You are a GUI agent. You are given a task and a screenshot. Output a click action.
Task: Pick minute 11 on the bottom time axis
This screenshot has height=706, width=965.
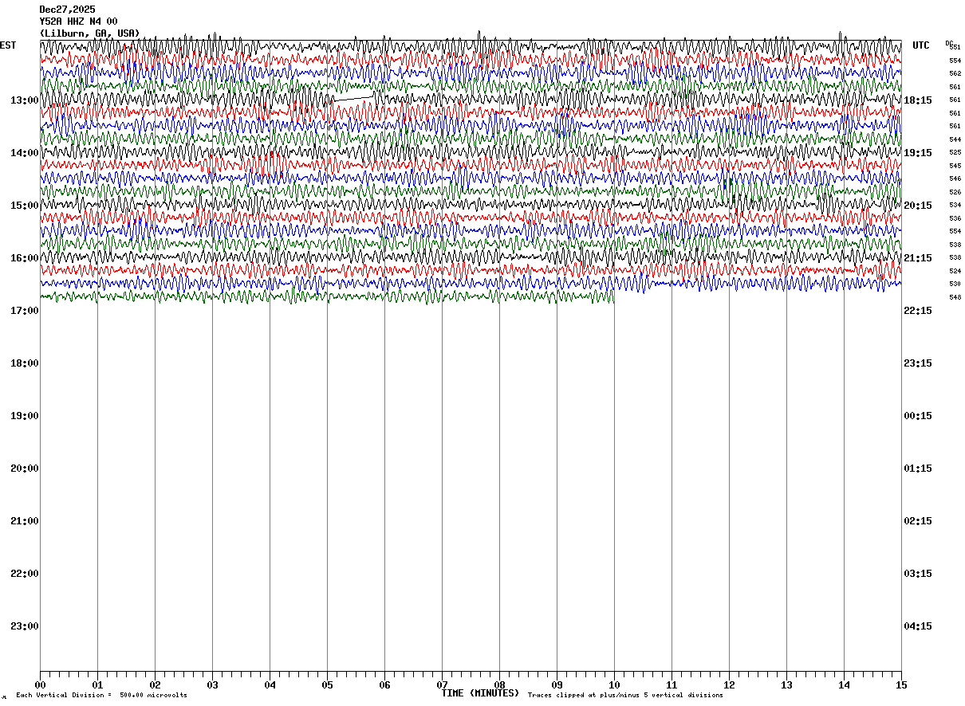point(672,684)
